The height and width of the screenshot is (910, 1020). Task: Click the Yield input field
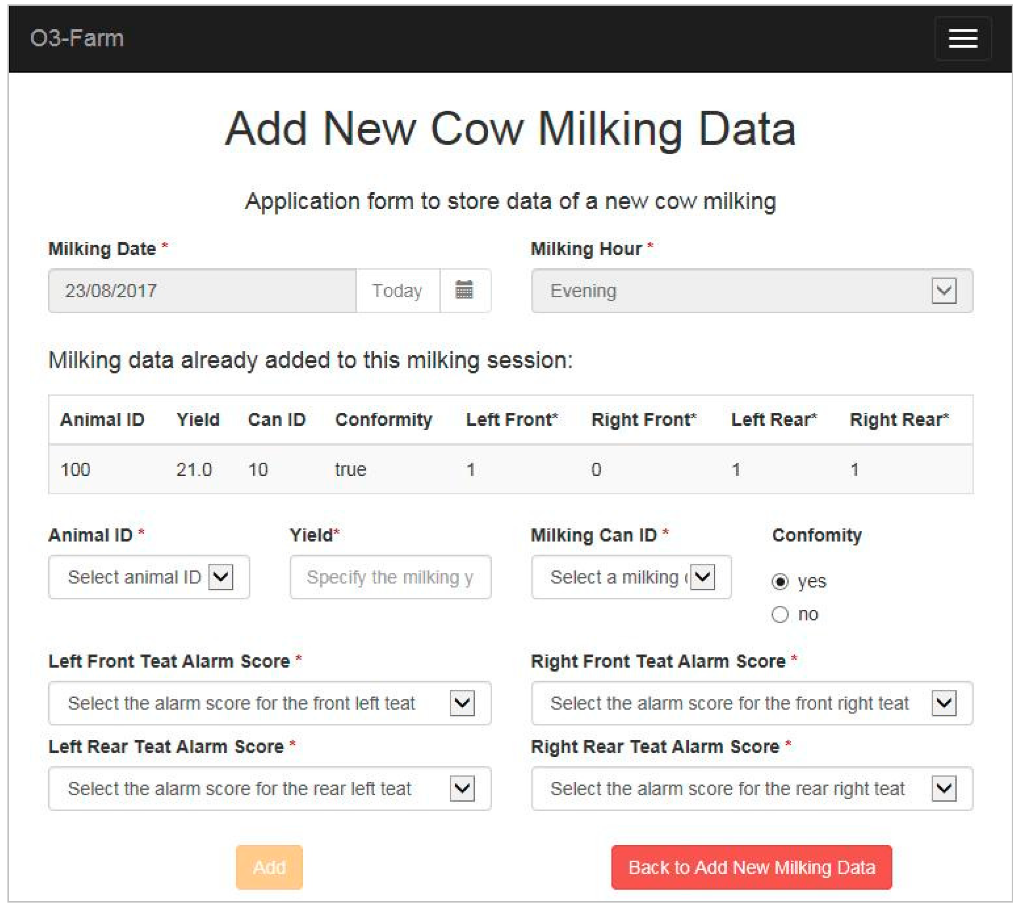click(x=390, y=577)
